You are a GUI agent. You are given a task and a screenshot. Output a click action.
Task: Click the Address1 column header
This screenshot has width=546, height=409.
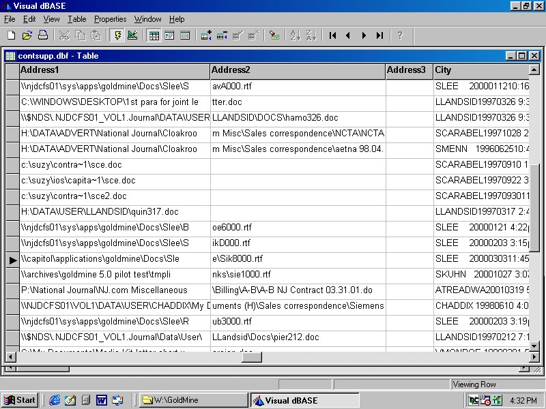tap(115, 71)
